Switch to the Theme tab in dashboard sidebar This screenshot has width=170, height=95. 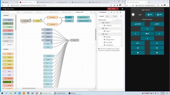point(115,16)
